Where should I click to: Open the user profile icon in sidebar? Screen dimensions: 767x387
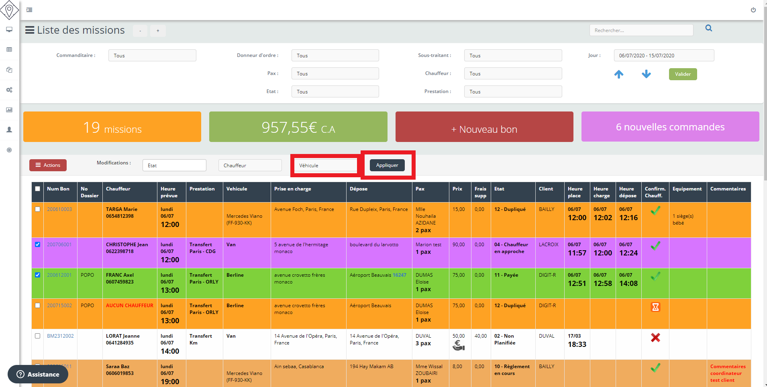tap(9, 130)
